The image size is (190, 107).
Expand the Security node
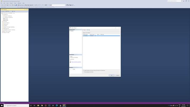[x=2, y=21]
